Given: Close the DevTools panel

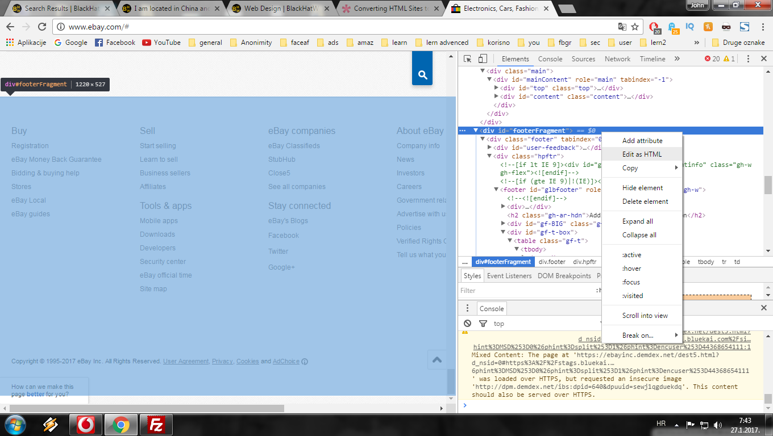Looking at the screenshot, I should click(764, 59).
